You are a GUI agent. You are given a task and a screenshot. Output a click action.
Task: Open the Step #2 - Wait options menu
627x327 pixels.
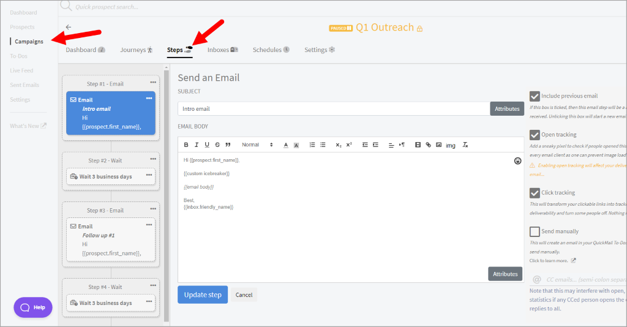pyautogui.click(x=153, y=159)
